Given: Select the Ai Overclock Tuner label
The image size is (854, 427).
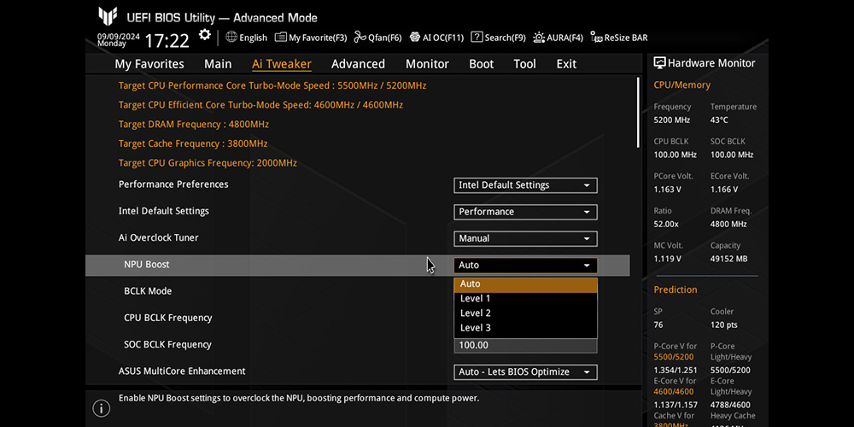Looking at the screenshot, I should point(159,238).
